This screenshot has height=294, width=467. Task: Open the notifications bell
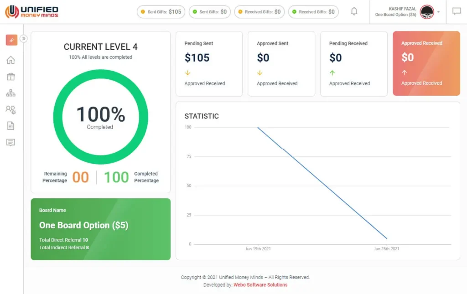(x=354, y=12)
